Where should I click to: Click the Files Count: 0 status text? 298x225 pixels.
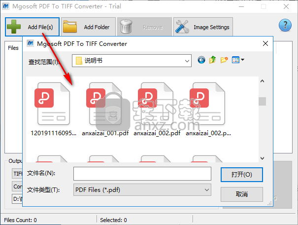click(x=20, y=220)
